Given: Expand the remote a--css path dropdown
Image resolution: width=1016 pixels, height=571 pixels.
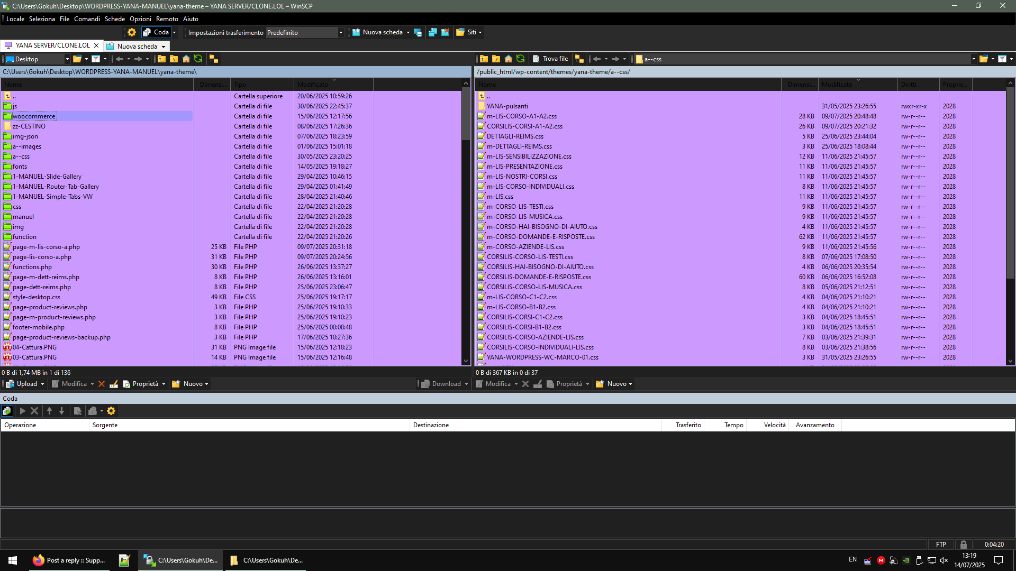Looking at the screenshot, I should point(973,59).
